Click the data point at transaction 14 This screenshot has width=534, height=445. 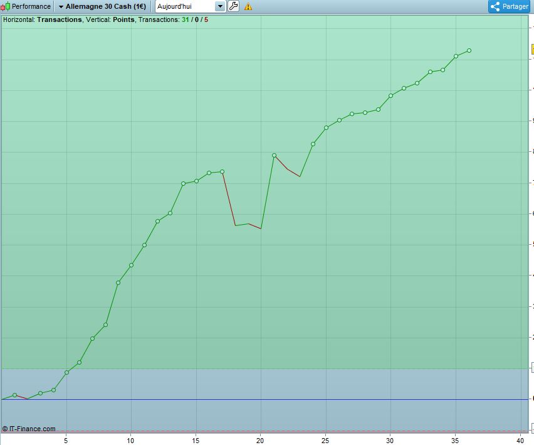coord(183,183)
